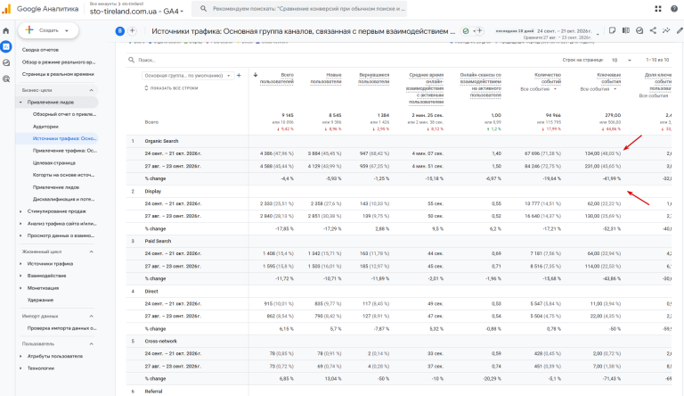Open the Создать dropdown button
The width and height of the screenshot is (684, 396).
pos(48,30)
